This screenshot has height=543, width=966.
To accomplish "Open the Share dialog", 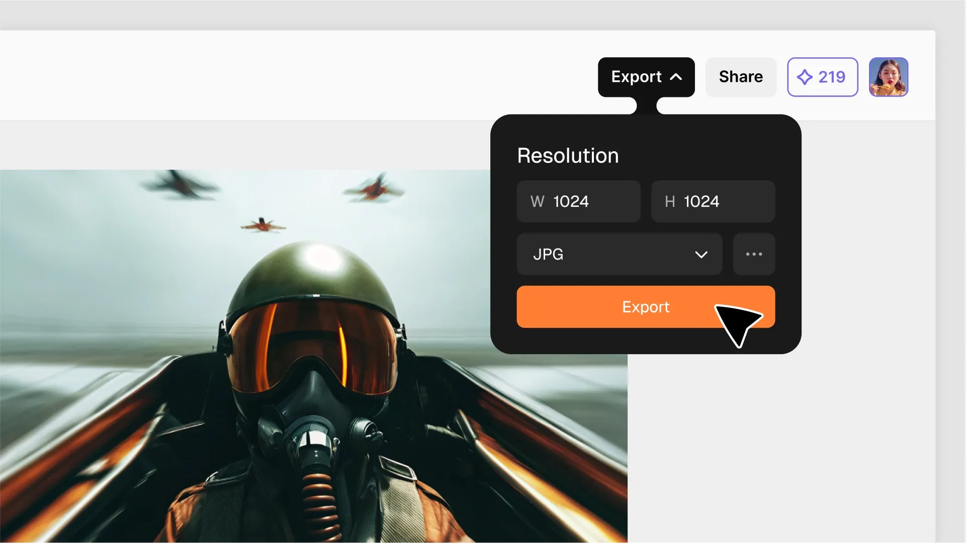I will point(740,77).
